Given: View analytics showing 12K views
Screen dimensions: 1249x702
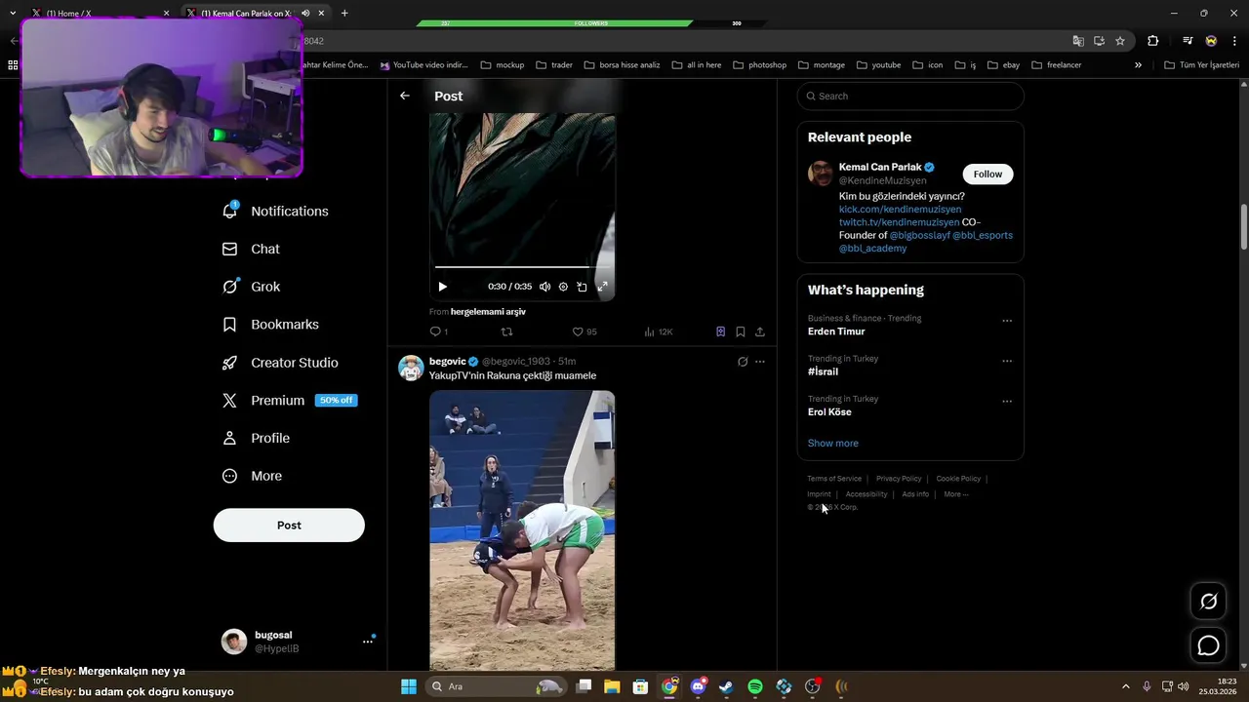Looking at the screenshot, I should coord(659,331).
